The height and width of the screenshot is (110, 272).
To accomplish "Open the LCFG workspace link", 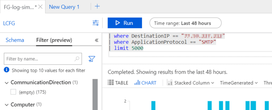I will click(9, 23).
